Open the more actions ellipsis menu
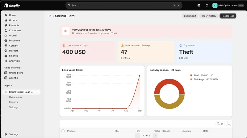Screen dimensions: 247x138 coord(241,16)
